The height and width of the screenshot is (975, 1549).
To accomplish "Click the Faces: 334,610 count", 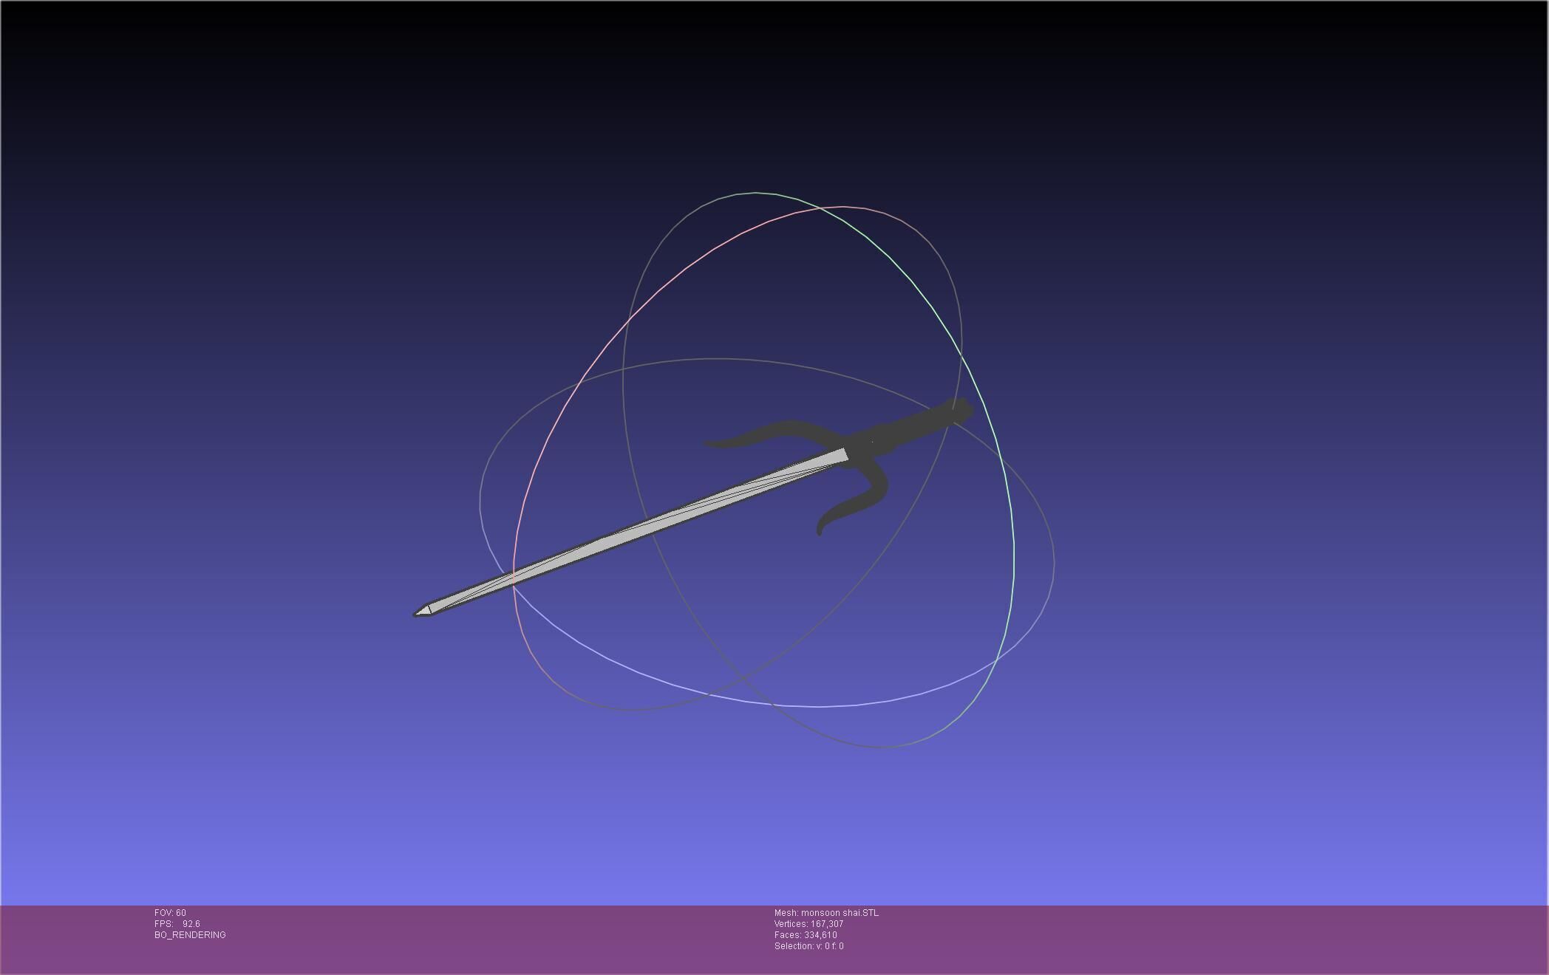I will [806, 935].
